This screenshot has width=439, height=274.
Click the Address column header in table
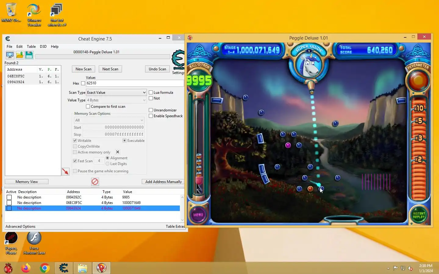point(73,192)
